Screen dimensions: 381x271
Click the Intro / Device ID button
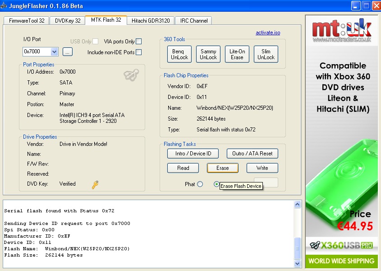click(193, 154)
